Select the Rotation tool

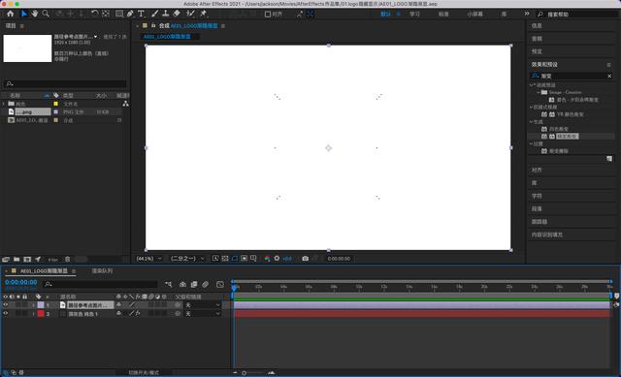(95, 14)
